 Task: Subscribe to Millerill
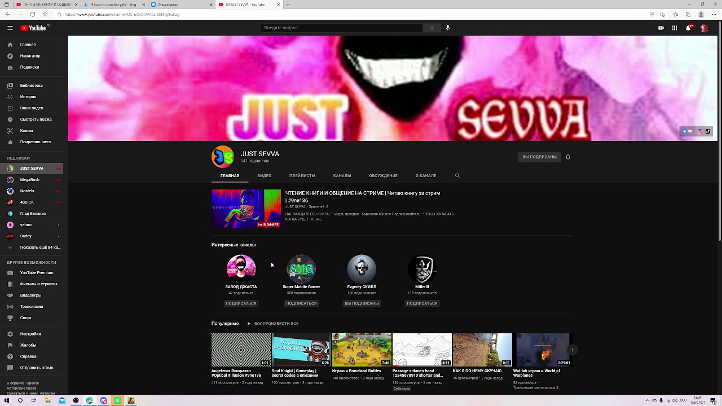click(x=422, y=303)
